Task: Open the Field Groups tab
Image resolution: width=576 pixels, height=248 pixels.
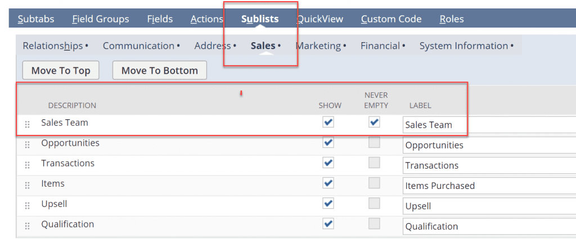Action: pyautogui.click(x=101, y=19)
